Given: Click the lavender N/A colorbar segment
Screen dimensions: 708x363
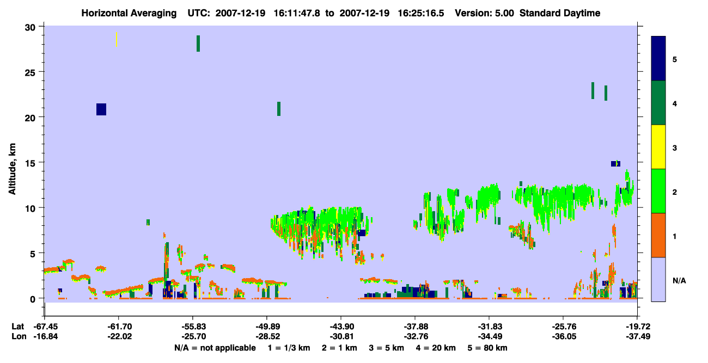Looking at the screenshot, I should pos(658,279).
